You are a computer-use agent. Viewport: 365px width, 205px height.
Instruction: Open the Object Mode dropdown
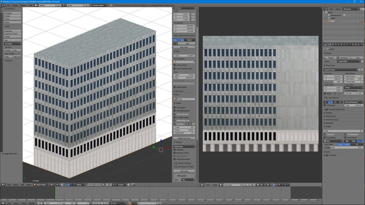pyautogui.click(x=41, y=185)
